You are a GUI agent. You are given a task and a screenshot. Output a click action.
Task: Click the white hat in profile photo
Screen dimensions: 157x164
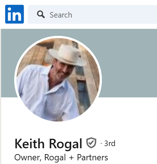(x=68, y=55)
